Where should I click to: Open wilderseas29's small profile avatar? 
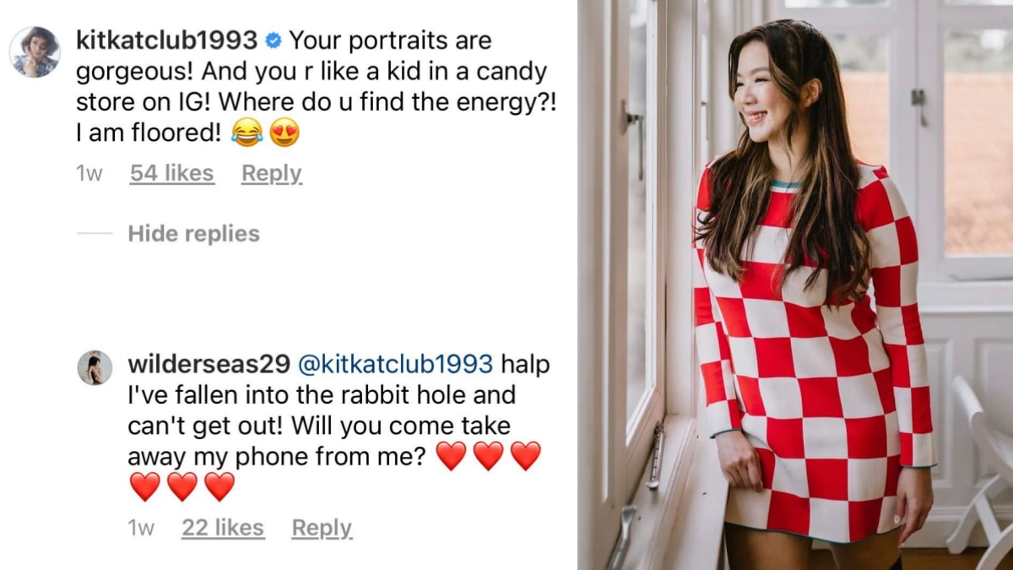(x=95, y=368)
